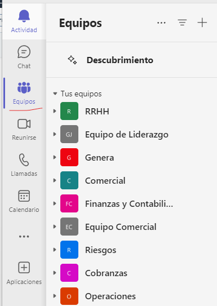Click the plus icon to add team
Viewport: 217px width, 306px height.
coord(202,23)
